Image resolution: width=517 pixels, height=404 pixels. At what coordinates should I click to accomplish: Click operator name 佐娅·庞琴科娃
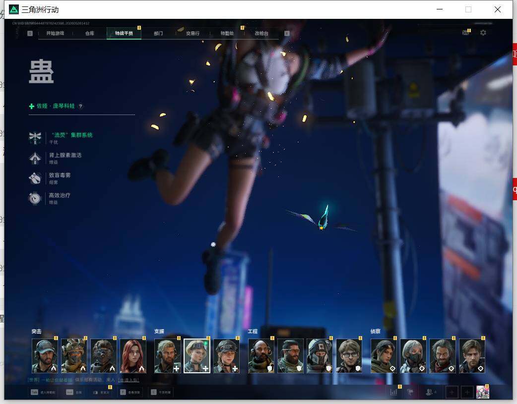coord(56,106)
